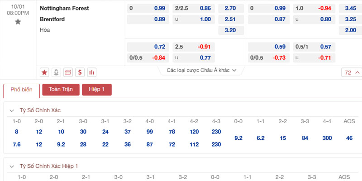Select under odds 0.77
Image resolution: width=362 pixels, height=181 pixels.
(x=194, y=58)
